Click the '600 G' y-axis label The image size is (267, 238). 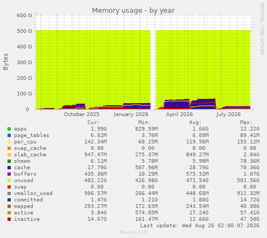point(24,16)
